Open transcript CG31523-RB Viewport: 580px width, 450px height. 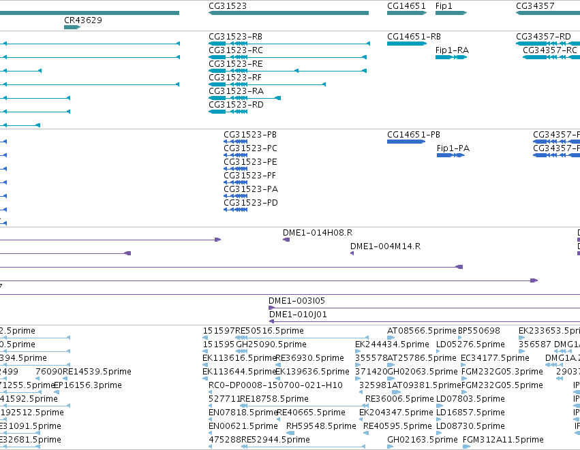[289, 44]
